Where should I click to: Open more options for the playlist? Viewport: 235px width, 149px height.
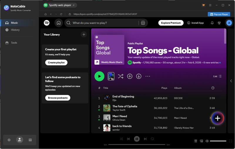148,76
